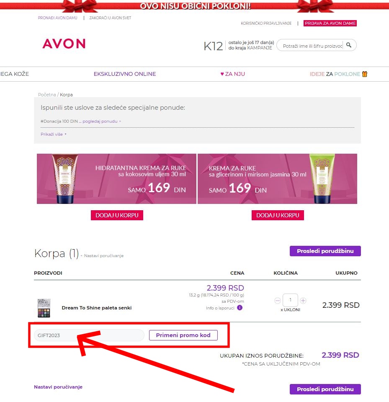Click the search magnifier icon
This screenshot has width=389, height=402.
349,45
